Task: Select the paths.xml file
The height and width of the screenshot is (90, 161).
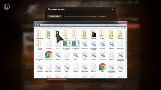Action: [75, 67]
